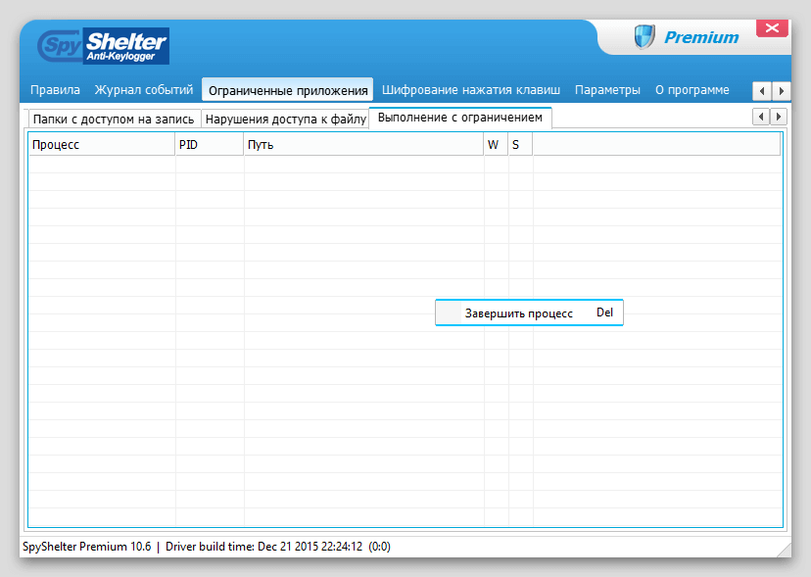
Task: Close the SpyShelter window
Action: [x=772, y=28]
